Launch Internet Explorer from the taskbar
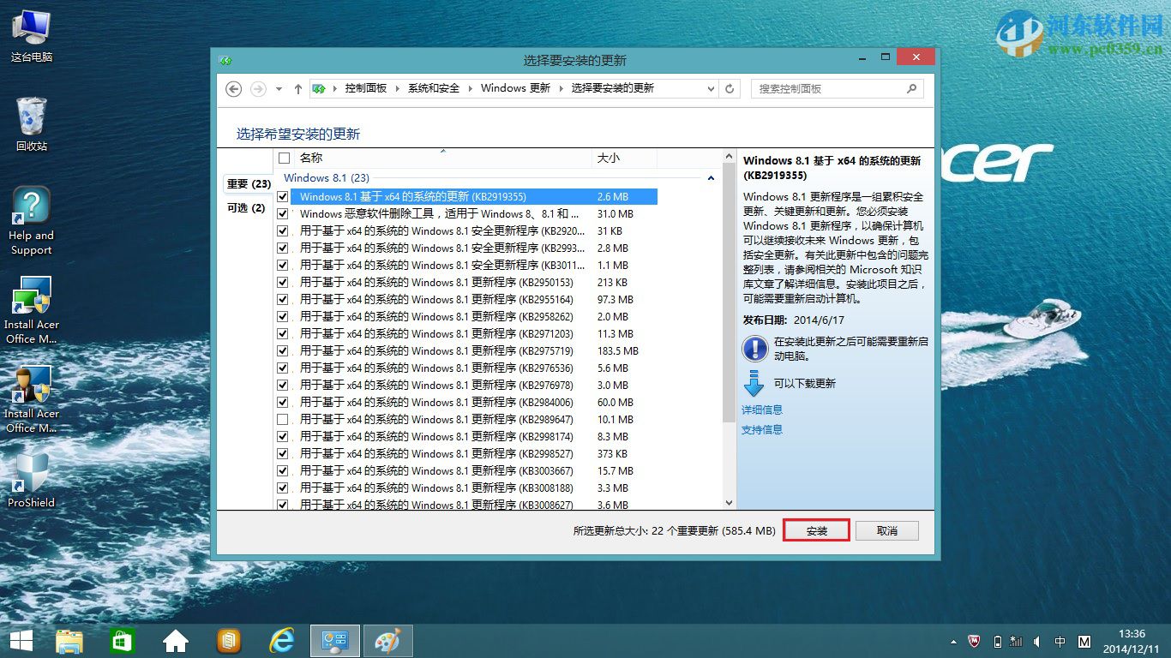This screenshot has height=658, width=1171. 281,640
